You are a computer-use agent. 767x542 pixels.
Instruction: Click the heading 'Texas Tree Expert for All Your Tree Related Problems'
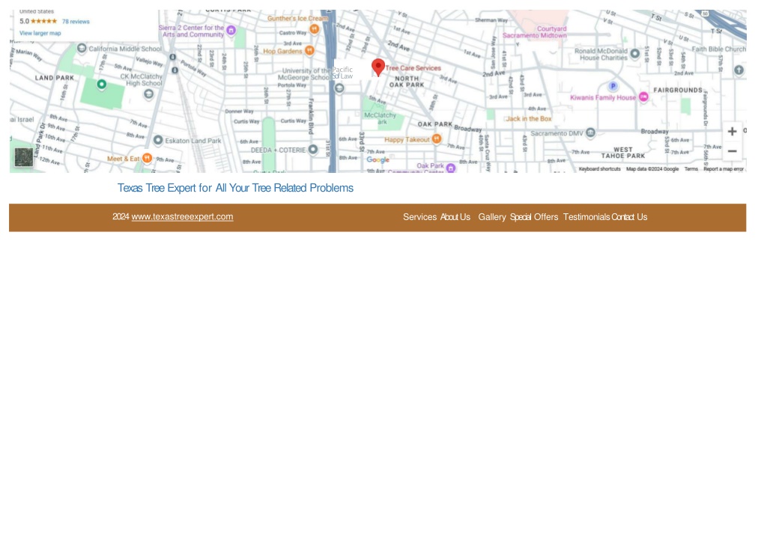point(235,188)
